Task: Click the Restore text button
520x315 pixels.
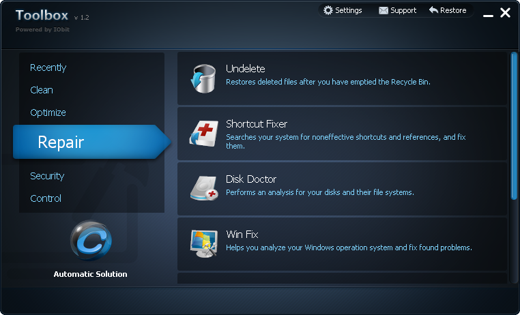Action: coord(453,10)
